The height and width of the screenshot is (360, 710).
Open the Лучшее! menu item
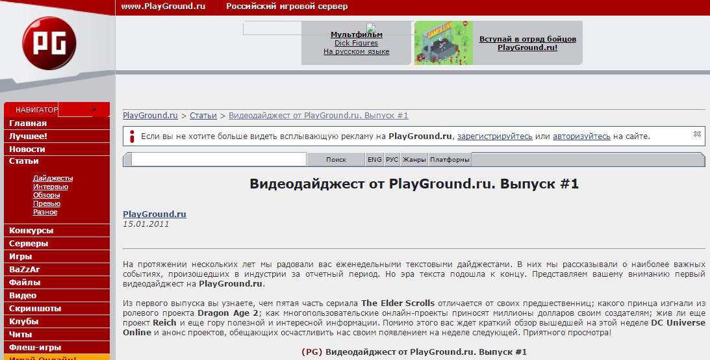click(57, 136)
